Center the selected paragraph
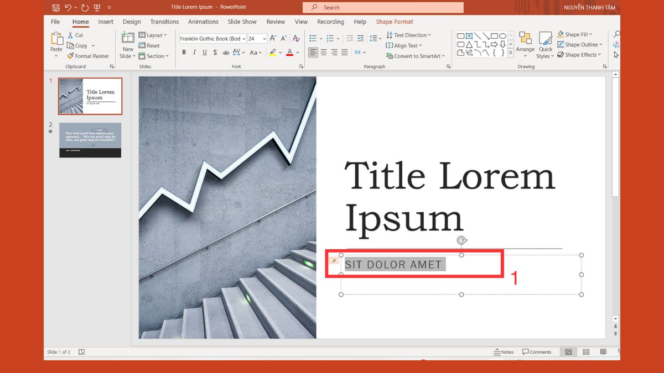This screenshot has height=373, width=664. tap(323, 52)
